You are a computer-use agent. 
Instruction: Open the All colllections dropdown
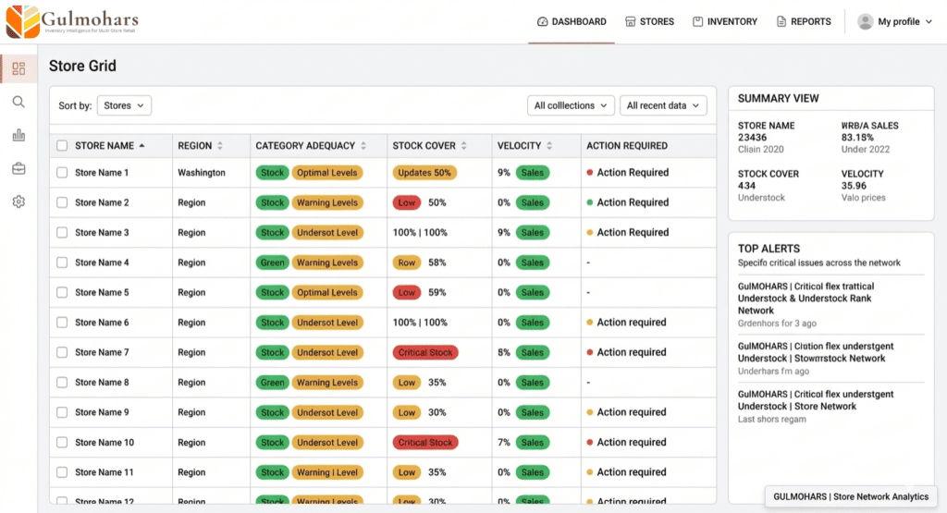point(571,105)
